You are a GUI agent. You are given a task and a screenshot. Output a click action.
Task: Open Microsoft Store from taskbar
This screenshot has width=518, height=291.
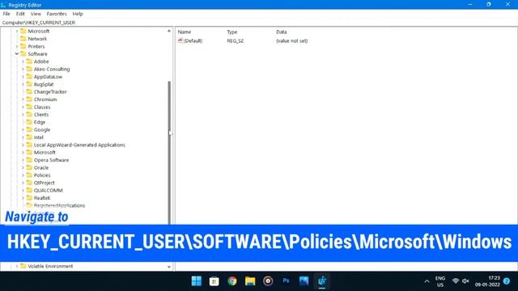(x=214, y=281)
